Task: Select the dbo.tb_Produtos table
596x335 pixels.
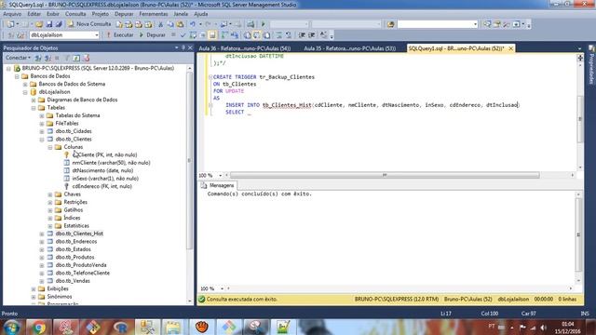Action: pyautogui.click(x=74, y=257)
